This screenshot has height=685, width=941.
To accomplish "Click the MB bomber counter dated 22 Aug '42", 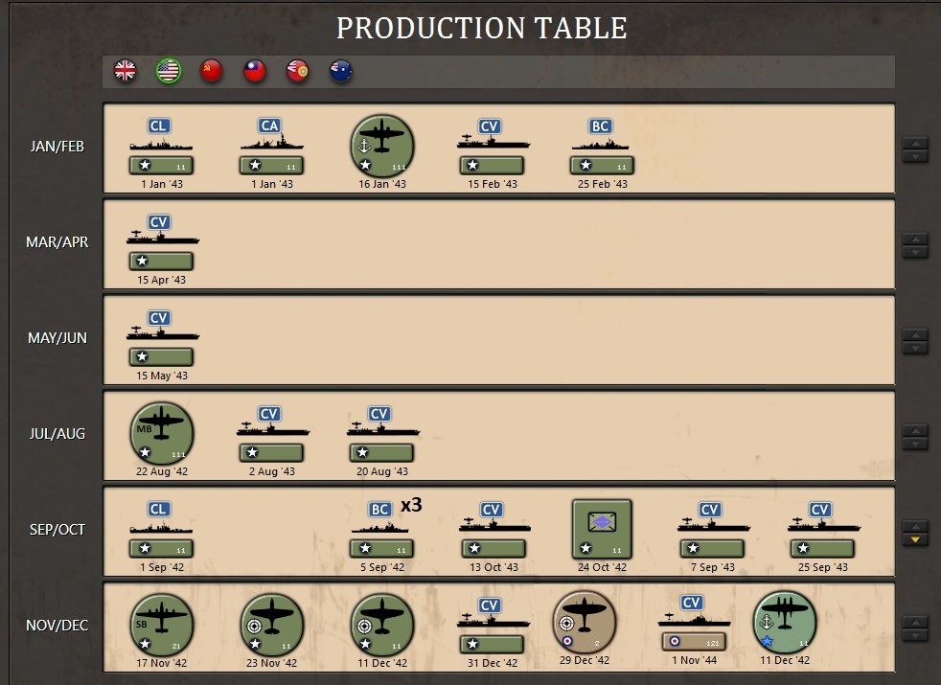I will pyautogui.click(x=161, y=433).
